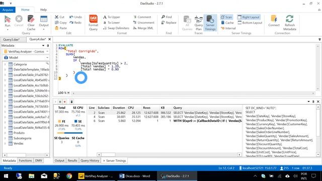Cut the selected text
322x181 pixels.
pyautogui.click(x=59, y=17)
